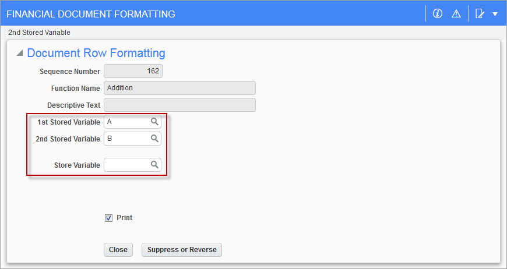Viewport: 507px width, 269px height.
Task: Collapse the Document Row Formatting section
Action: (20, 53)
